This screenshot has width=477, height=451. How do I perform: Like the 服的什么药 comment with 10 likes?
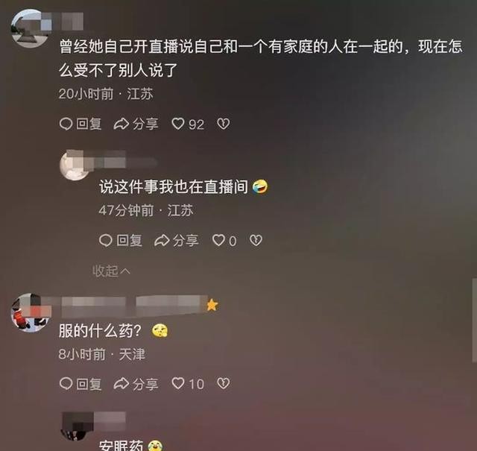point(188,384)
